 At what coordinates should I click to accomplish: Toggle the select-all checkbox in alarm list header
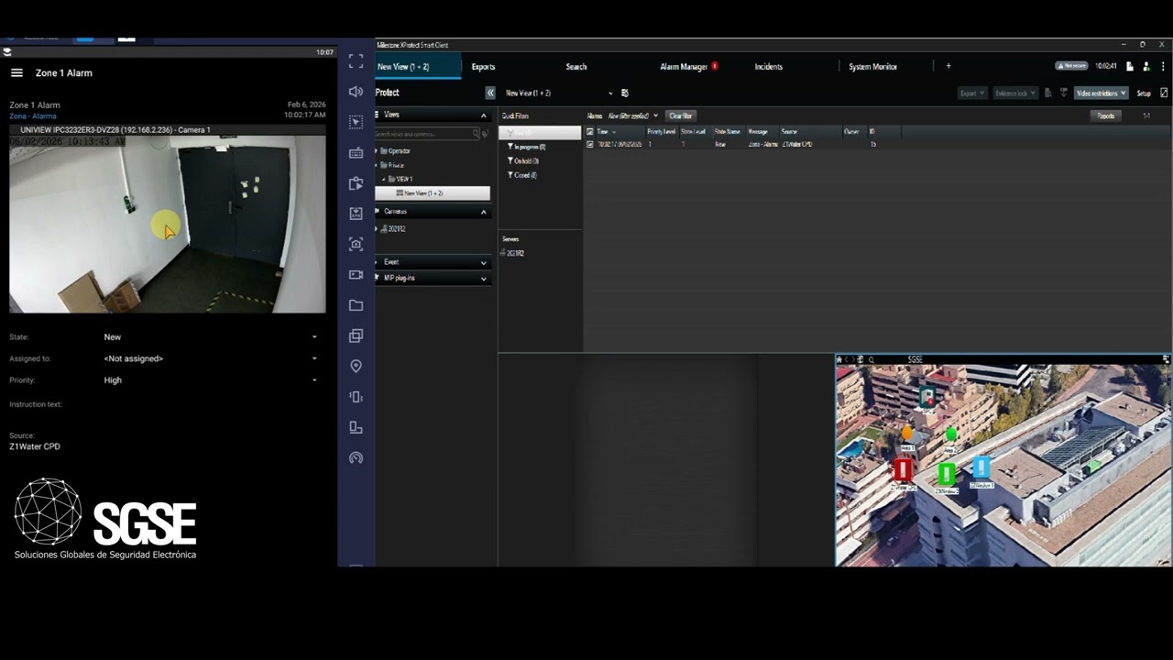click(589, 132)
